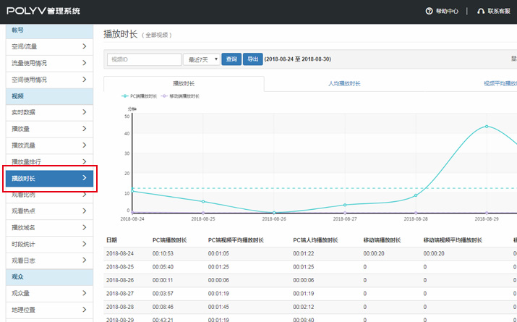The image size is (517, 322).
Task: Open the 最近7天 date range dropdown
Action: pos(201,59)
